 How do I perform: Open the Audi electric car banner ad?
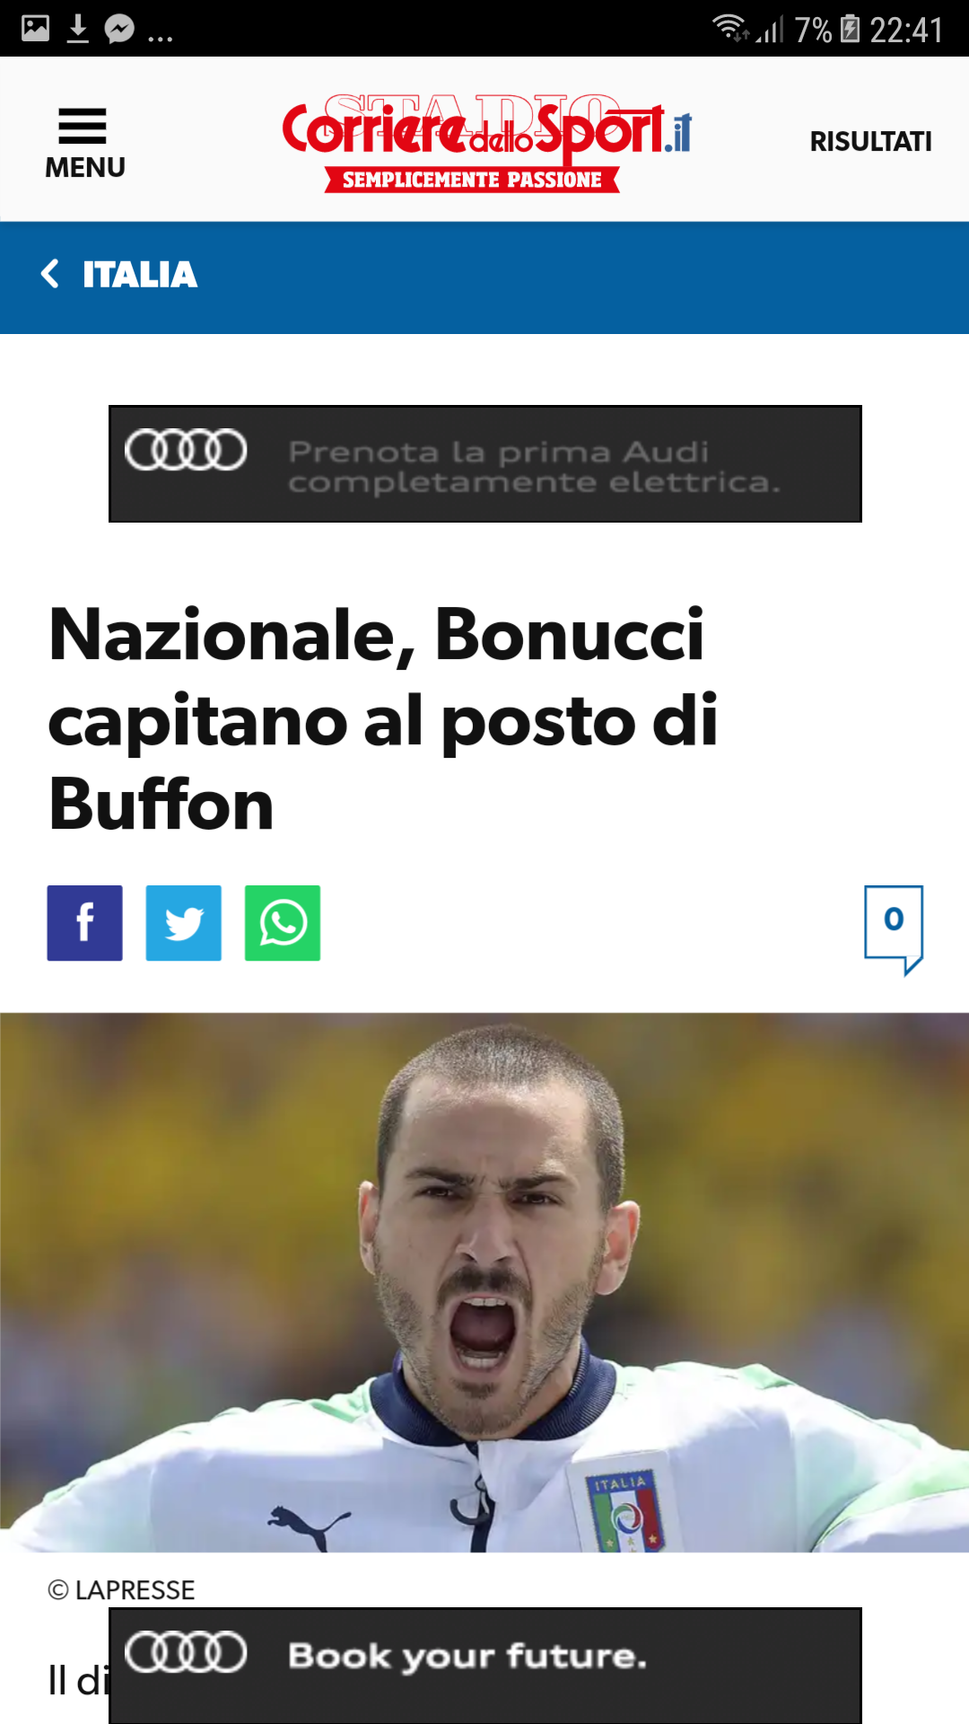[x=485, y=463]
